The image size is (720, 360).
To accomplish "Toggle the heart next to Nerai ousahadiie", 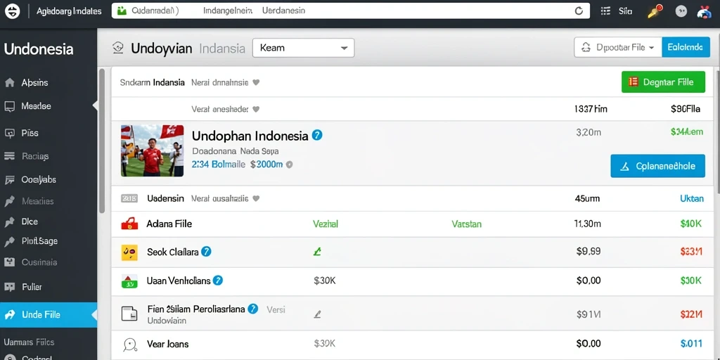I will click(x=256, y=199).
